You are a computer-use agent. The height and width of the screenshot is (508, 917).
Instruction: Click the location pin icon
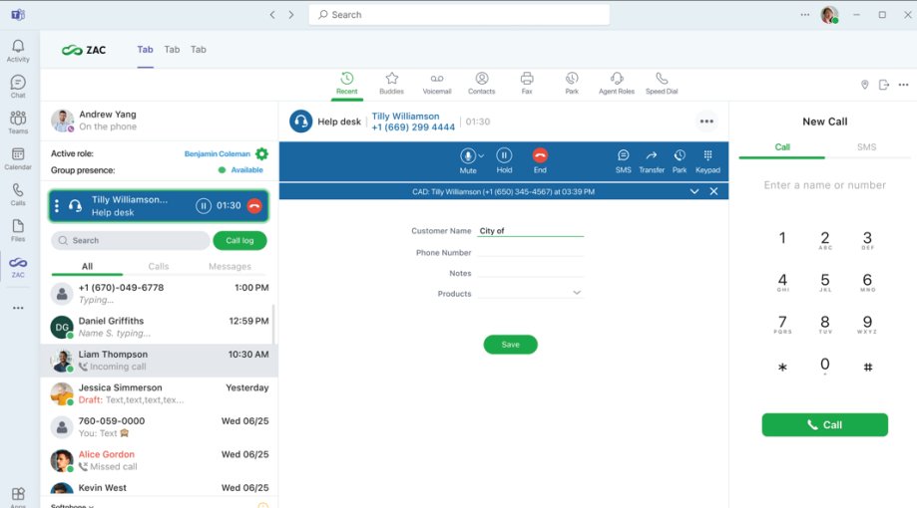pyautogui.click(x=865, y=85)
